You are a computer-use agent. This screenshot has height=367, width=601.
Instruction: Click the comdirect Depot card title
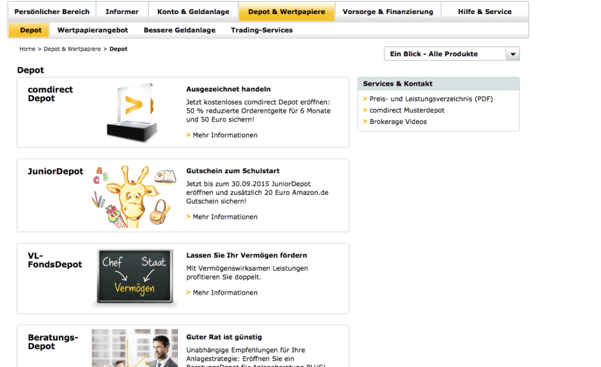point(50,94)
